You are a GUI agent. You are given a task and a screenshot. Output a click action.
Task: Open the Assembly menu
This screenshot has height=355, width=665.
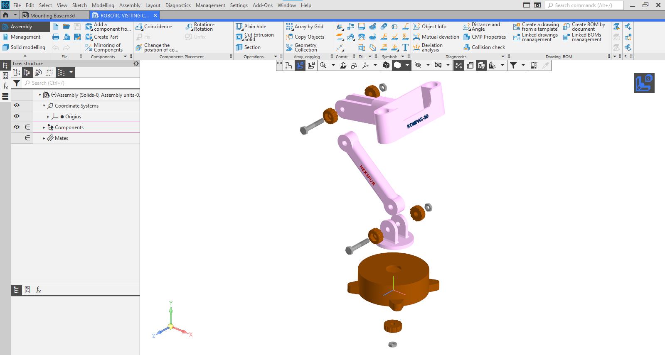coord(130,5)
